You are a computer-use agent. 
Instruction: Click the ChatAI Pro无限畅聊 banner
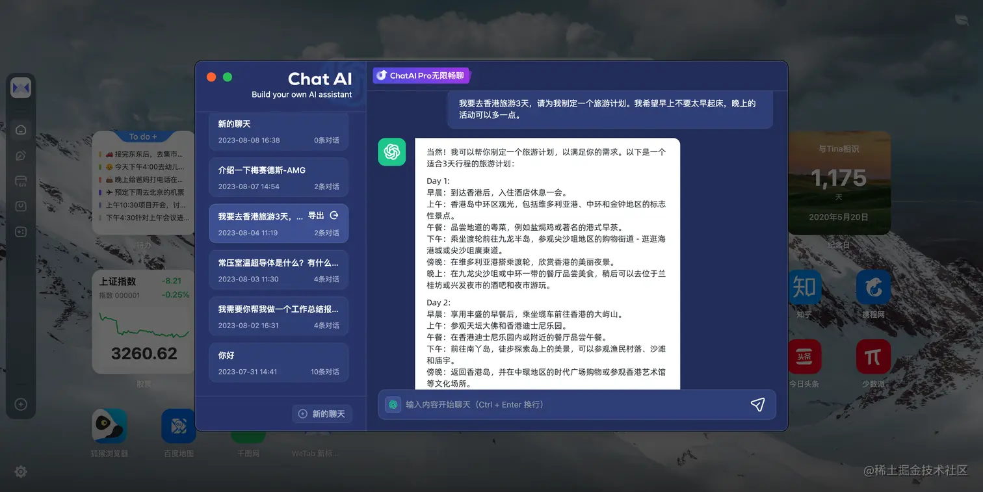[421, 75]
